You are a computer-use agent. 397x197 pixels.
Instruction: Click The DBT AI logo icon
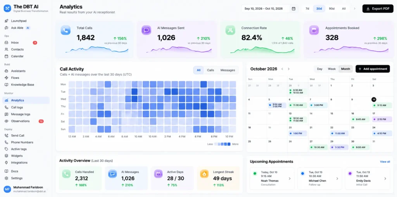pos(7,8)
